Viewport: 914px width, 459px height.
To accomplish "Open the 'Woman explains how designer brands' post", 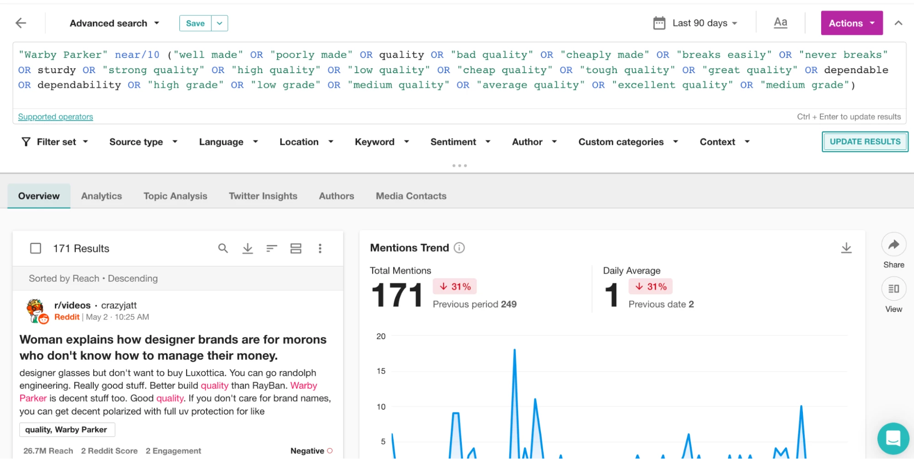I will [x=173, y=347].
